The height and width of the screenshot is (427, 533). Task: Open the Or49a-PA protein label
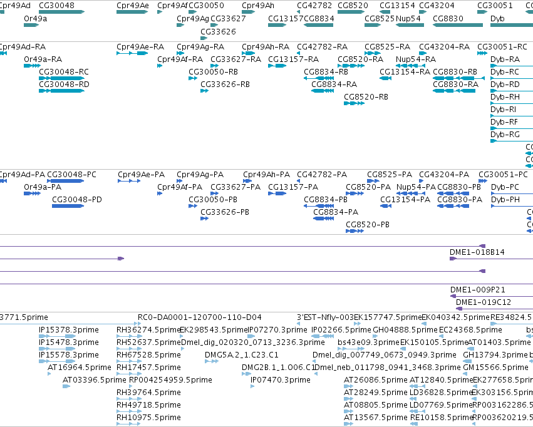[x=43, y=187]
